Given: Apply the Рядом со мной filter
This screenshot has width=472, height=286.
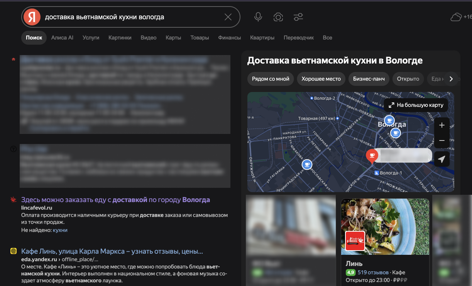Looking at the screenshot, I should (271, 79).
